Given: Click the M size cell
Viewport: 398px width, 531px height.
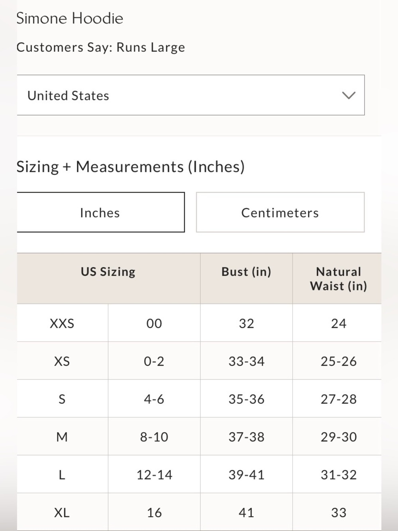Looking at the screenshot, I should click(x=62, y=437).
